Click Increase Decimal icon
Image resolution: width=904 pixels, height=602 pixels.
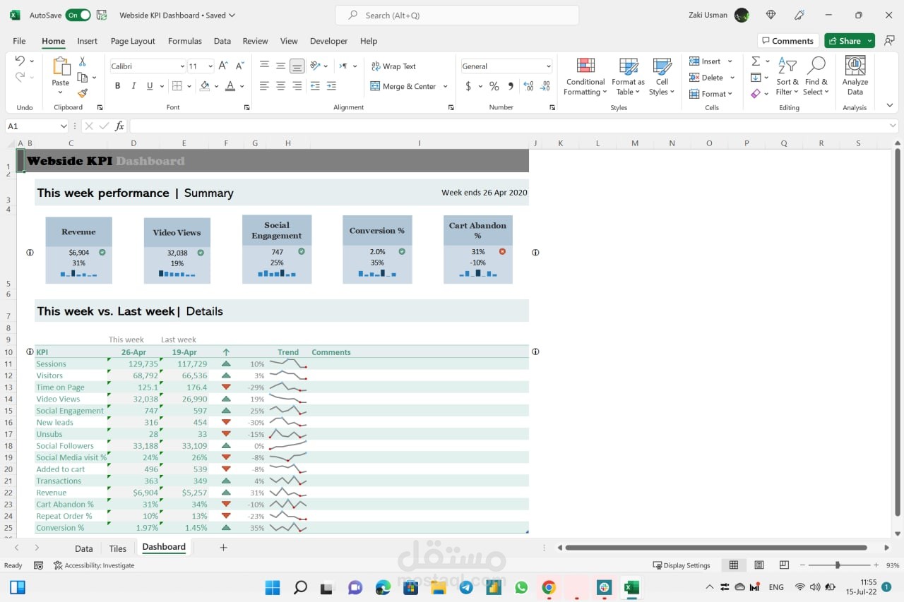(528, 86)
